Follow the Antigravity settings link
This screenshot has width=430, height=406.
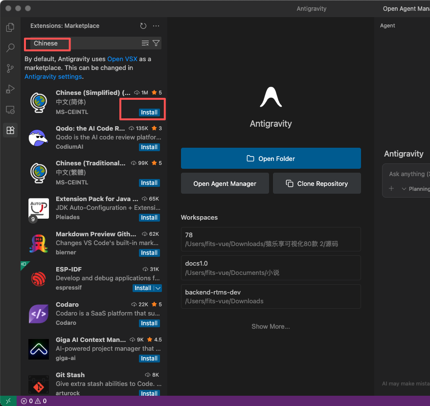click(53, 77)
